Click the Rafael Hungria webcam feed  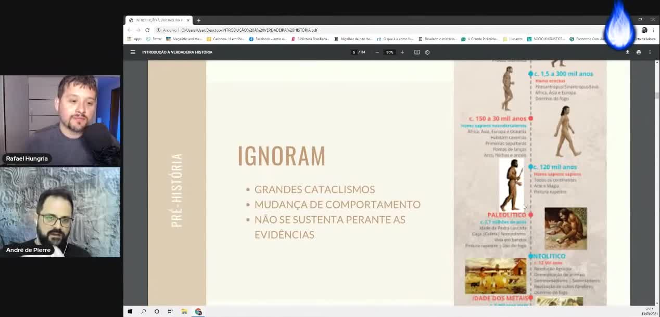pyautogui.click(x=60, y=121)
